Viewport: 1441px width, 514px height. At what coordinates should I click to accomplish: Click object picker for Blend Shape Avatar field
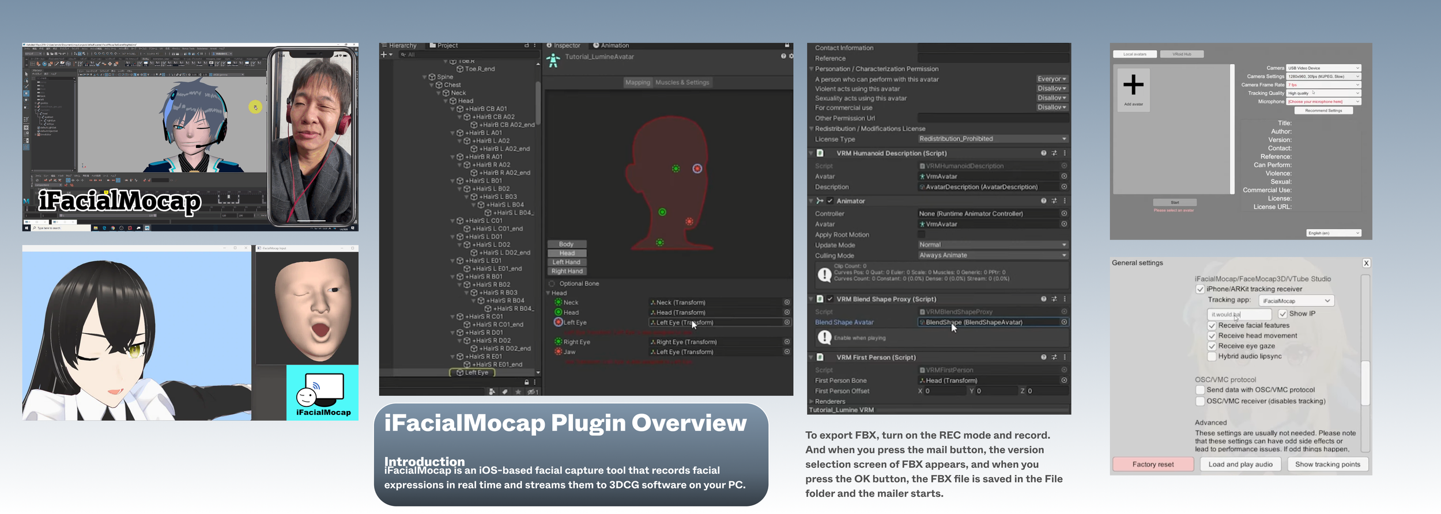pyautogui.click(x=1064, y=322)
